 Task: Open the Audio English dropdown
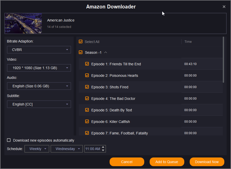click(39, 86)
